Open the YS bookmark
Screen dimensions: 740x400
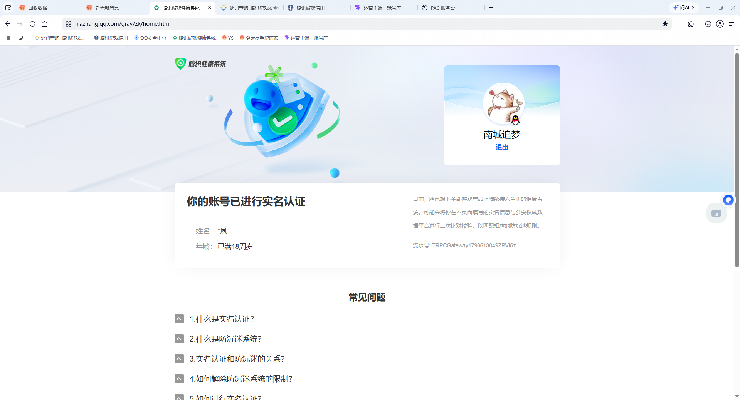(x=228, y=38)
